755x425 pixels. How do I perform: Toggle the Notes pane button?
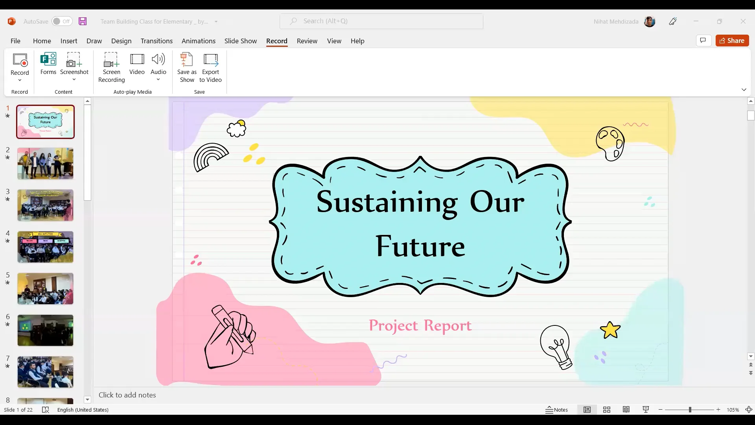click(556, 410)
